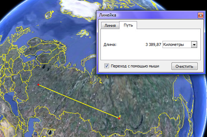Select the yellow pushpin placemark near path end

pos(120,116)
